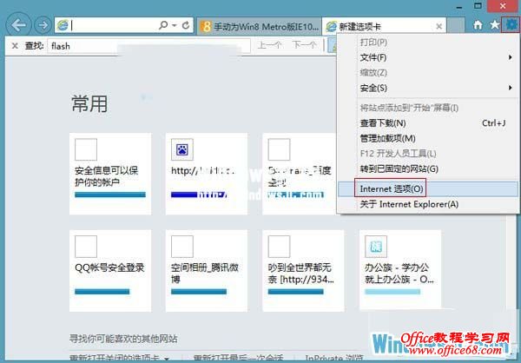521x363 pixels.
Task: Choose 将站点添加到"开始"屏幕(I)
Action: pyautogui.click(x=409, y=108)
